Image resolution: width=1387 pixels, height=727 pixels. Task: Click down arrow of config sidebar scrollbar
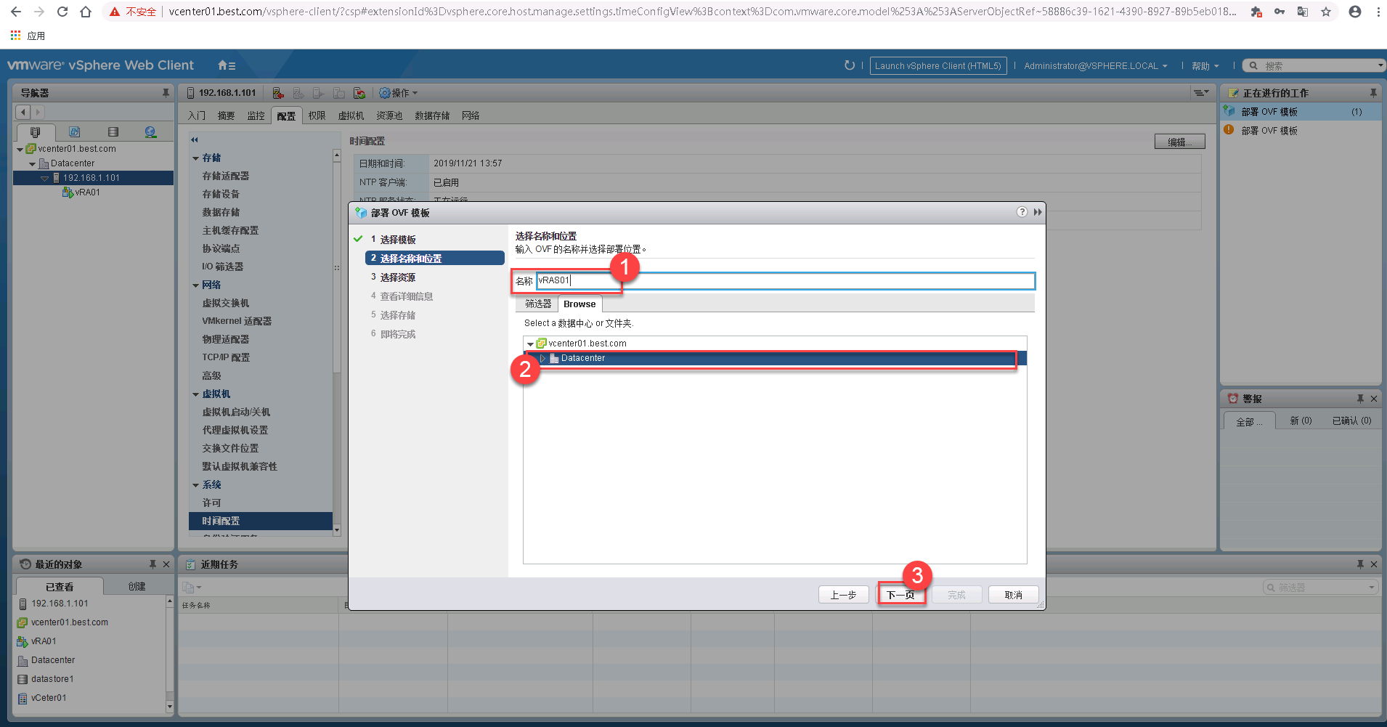pos(336,531)
